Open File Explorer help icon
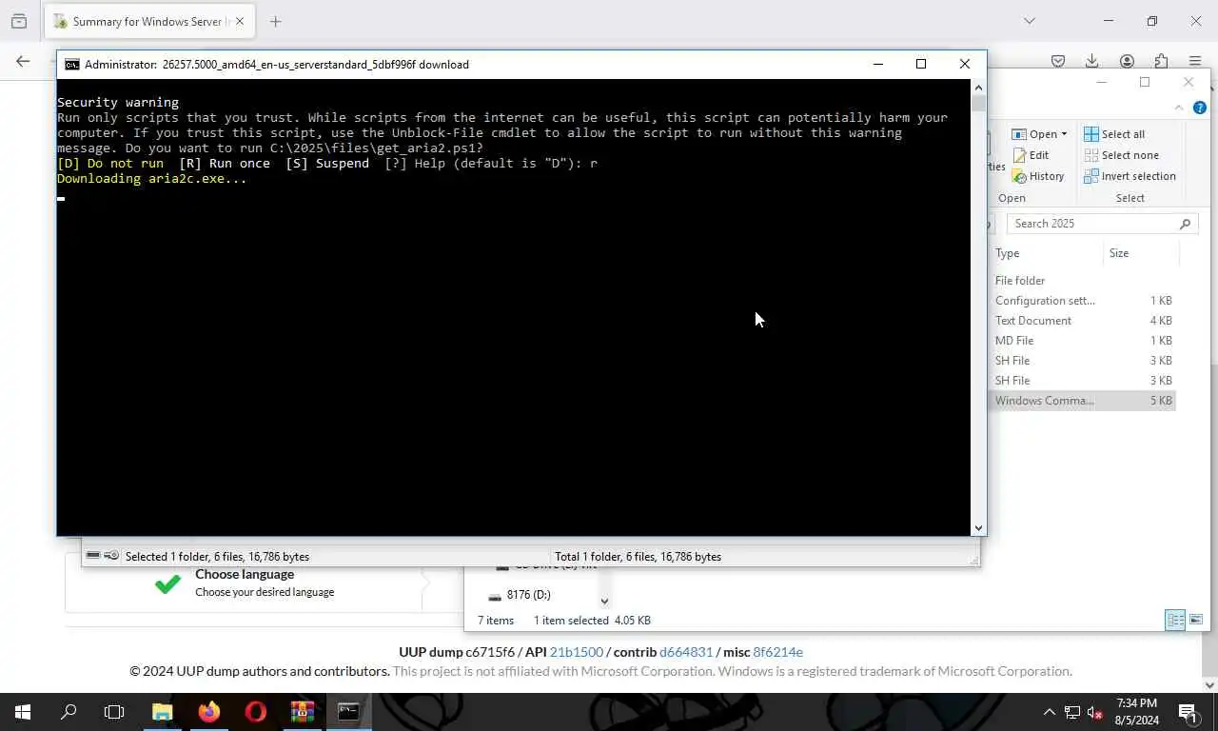The height and width of the screenshot is (731, 1218). (1200, 108)
